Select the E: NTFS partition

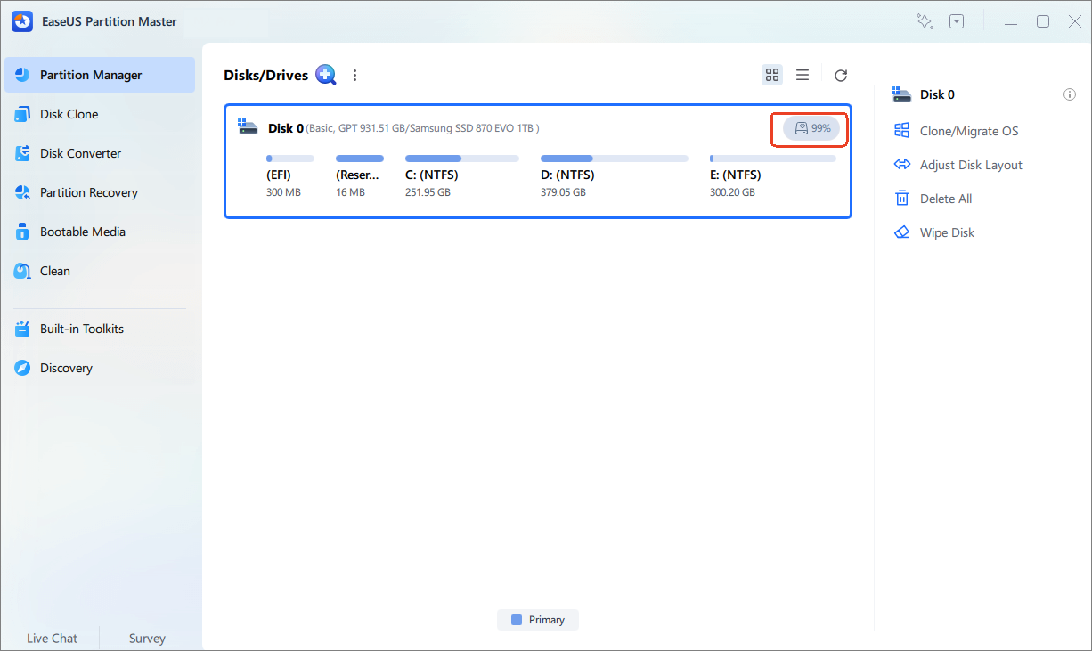tap(772, 177)
